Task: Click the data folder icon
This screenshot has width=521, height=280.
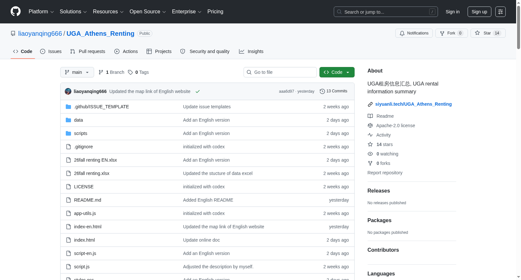Action: (68, 120)
